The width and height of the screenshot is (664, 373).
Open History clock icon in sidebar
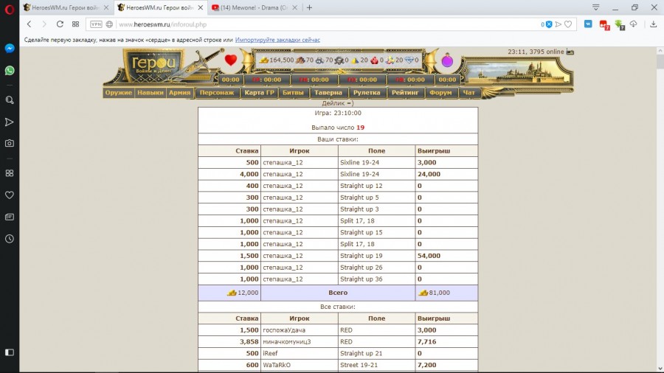[10, 239]
